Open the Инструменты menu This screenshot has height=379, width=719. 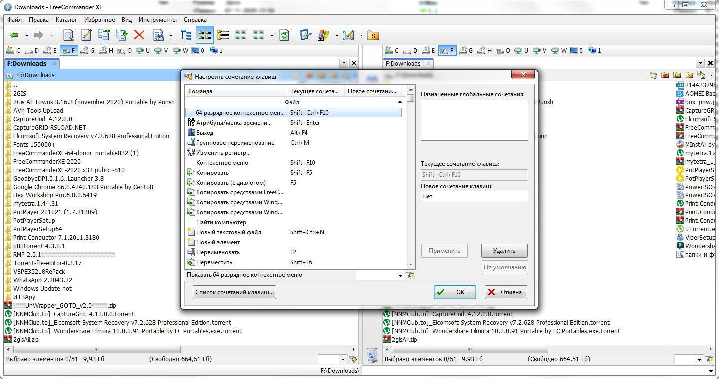click(x=158, y=20)
